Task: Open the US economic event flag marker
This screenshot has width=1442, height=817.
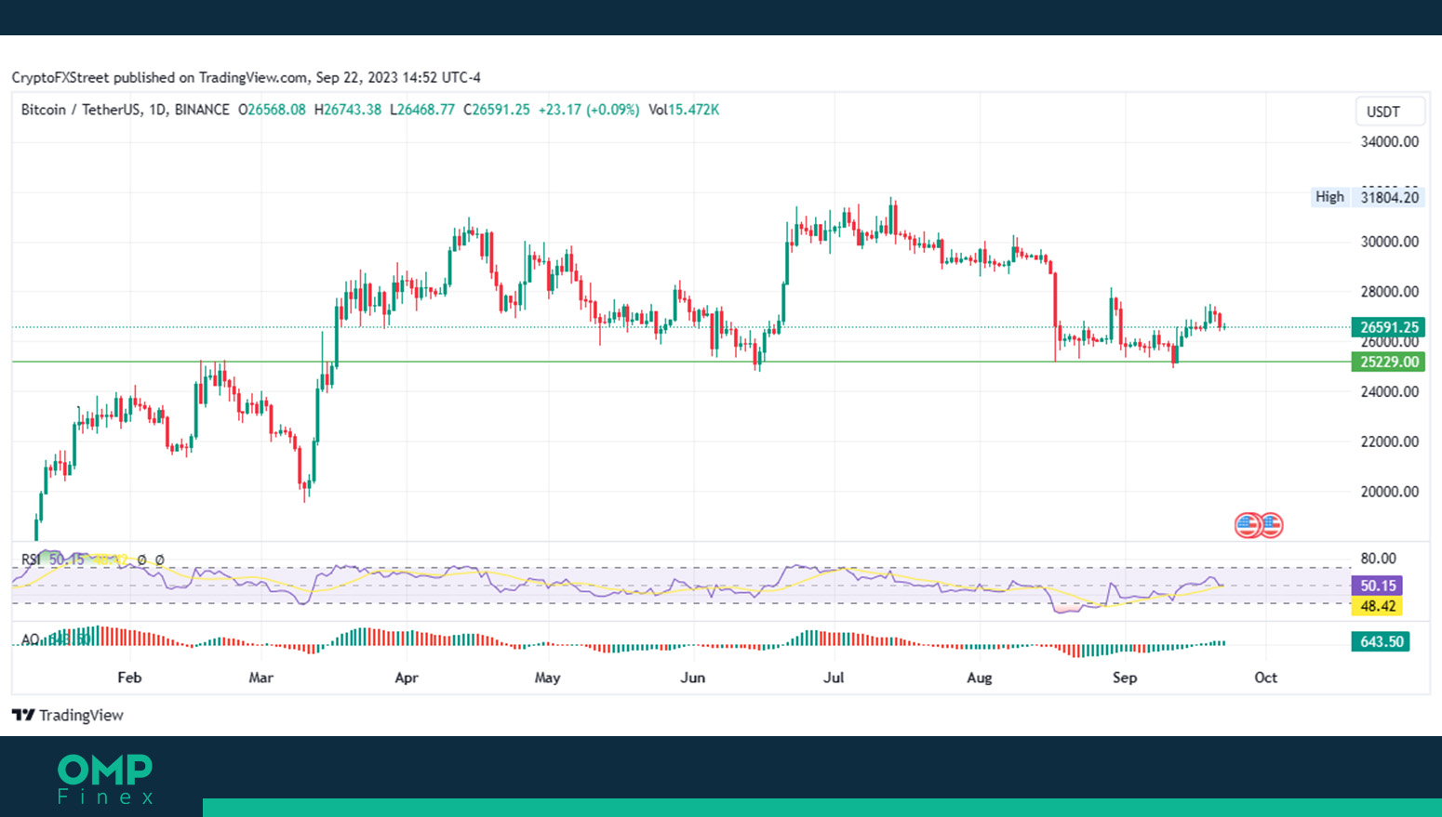Action: (1259, 525)
